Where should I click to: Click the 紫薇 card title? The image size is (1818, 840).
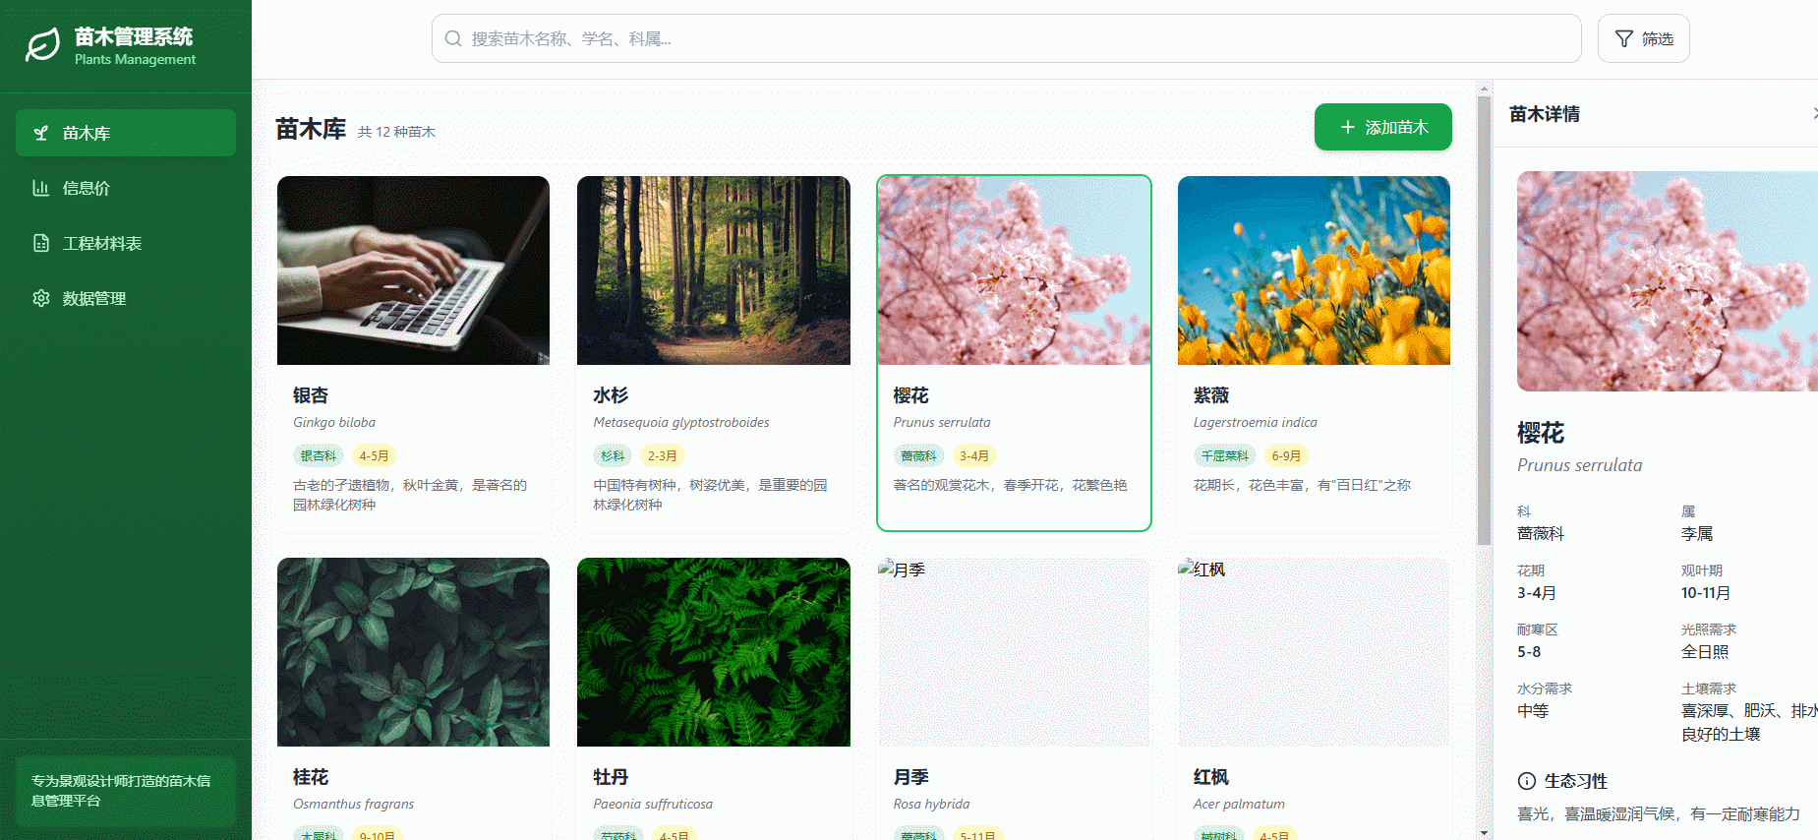pos(1211,395)
